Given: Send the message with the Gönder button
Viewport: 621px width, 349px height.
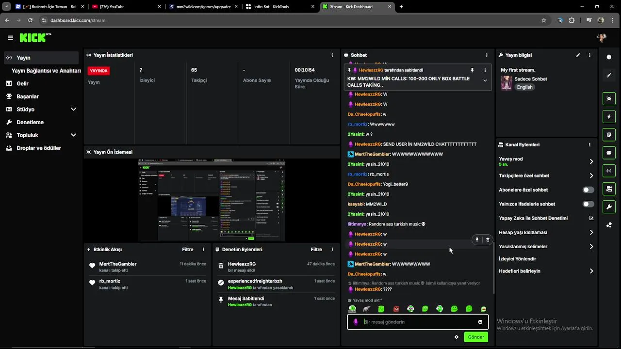Looking at the screenshot, I should click(x=476, y=337).
